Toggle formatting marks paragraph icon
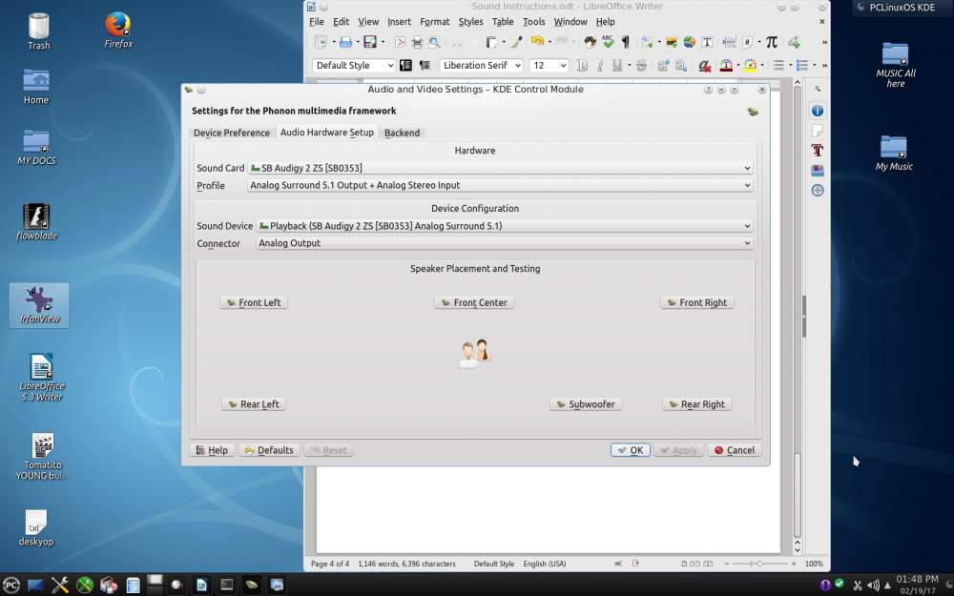 tap(625, 42)
